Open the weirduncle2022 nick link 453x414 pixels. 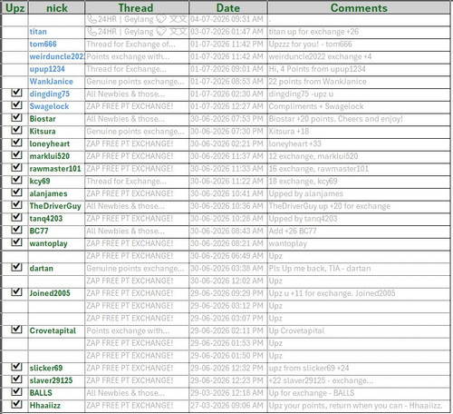point(57,56)
